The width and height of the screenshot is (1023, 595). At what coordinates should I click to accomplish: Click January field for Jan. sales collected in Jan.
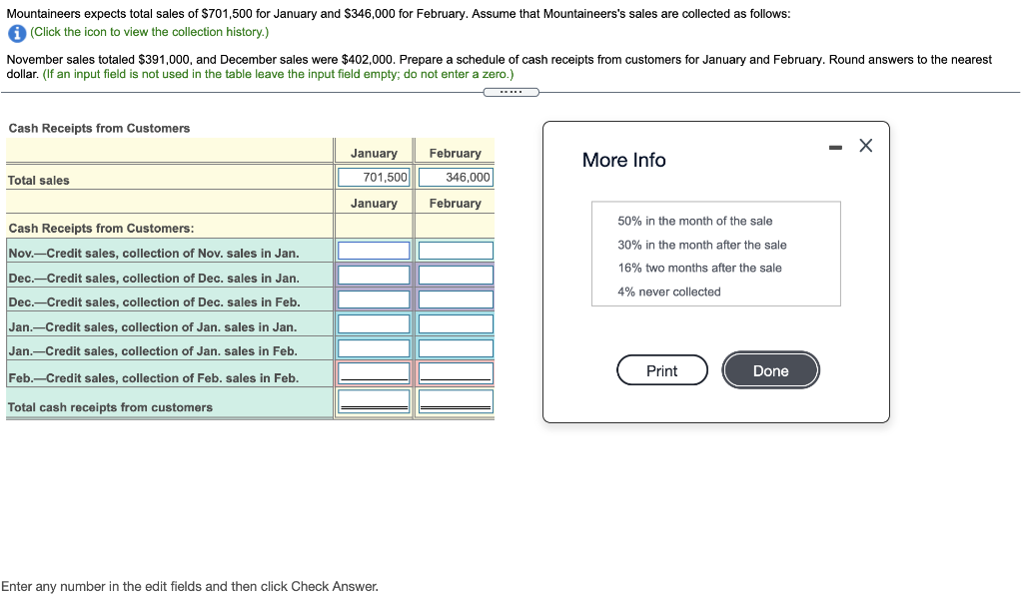tap(374, 323)
